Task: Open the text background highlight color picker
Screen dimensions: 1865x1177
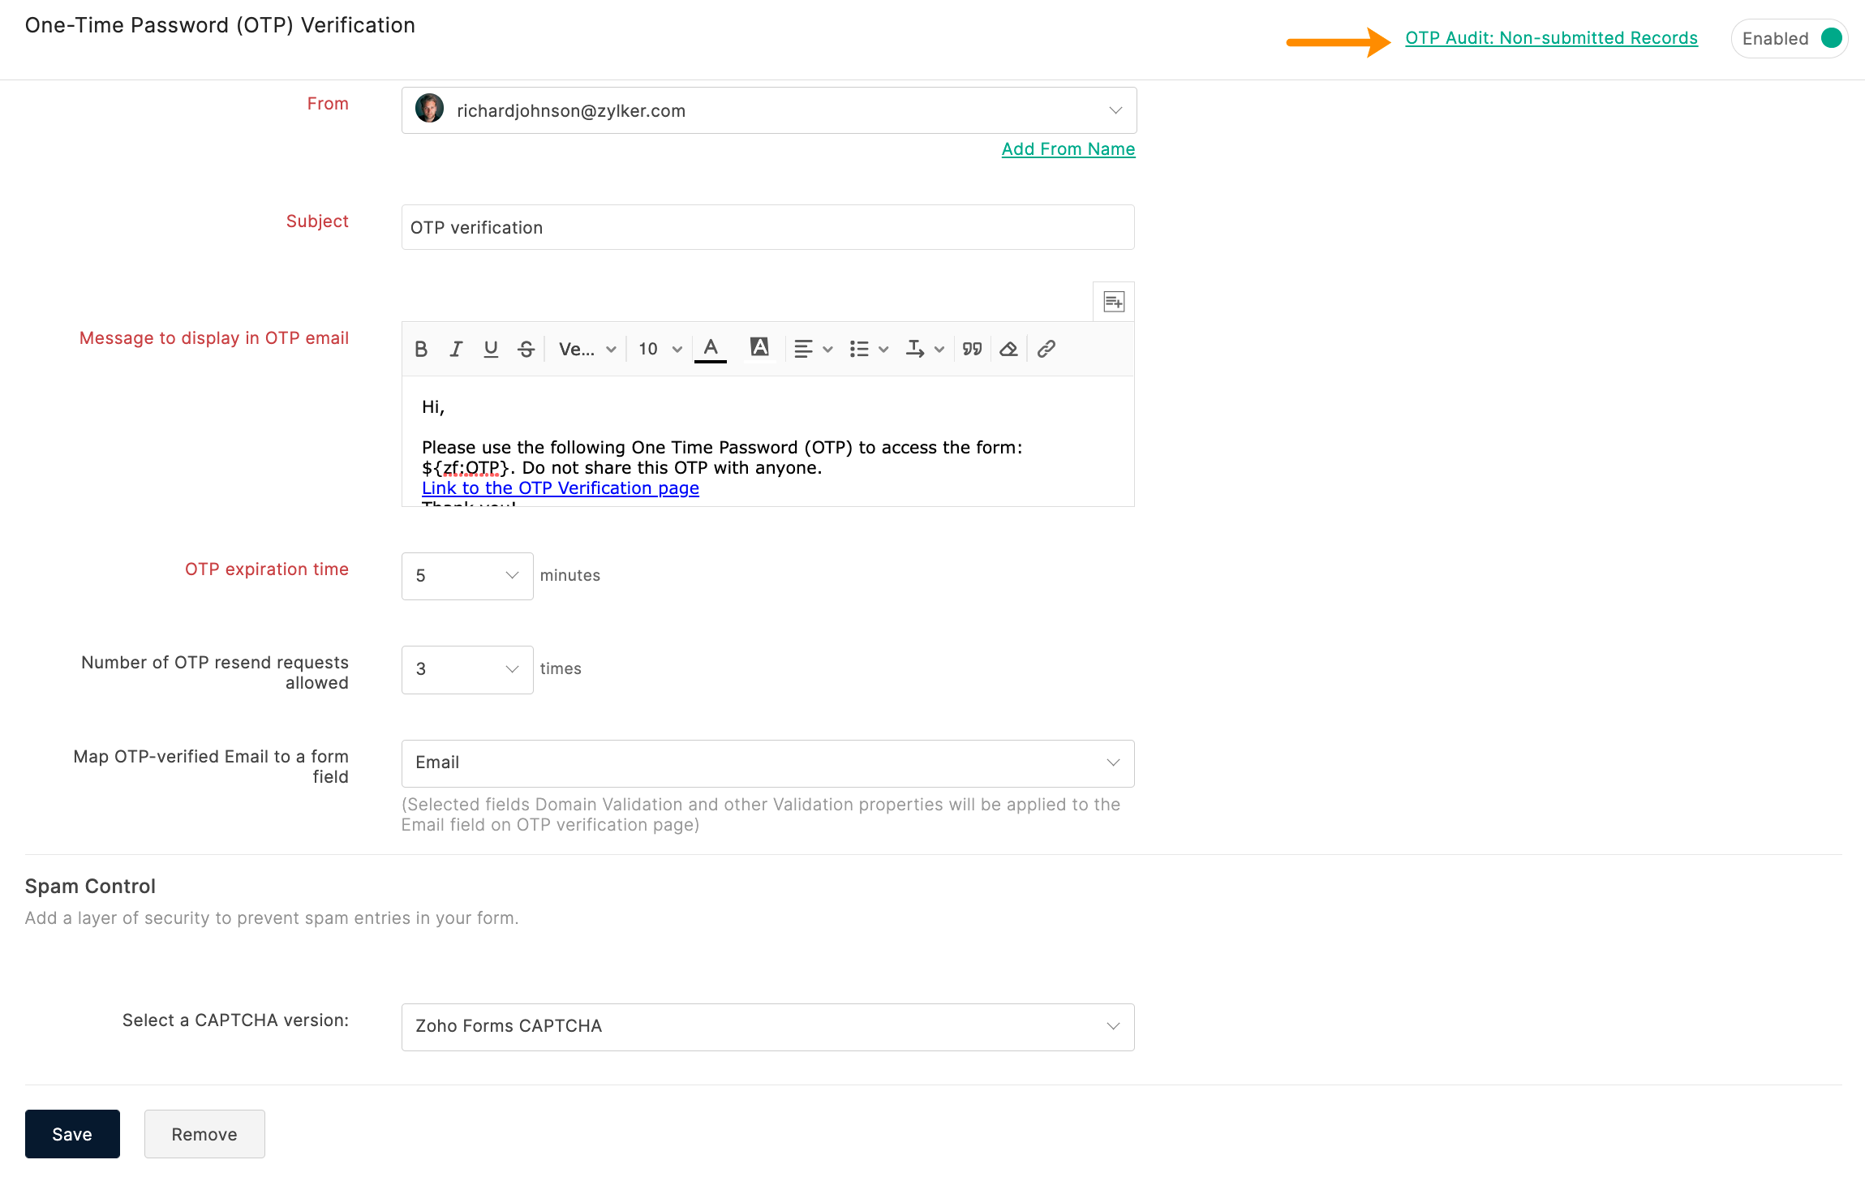Action: click(759, 348)
